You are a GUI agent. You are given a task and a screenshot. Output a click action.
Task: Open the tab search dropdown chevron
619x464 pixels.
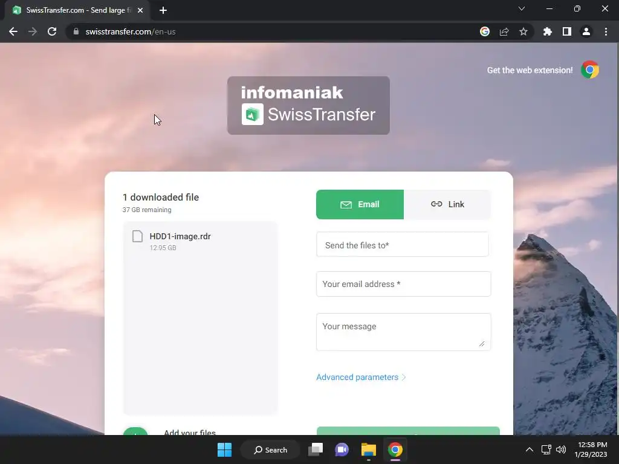click(522, 8)
